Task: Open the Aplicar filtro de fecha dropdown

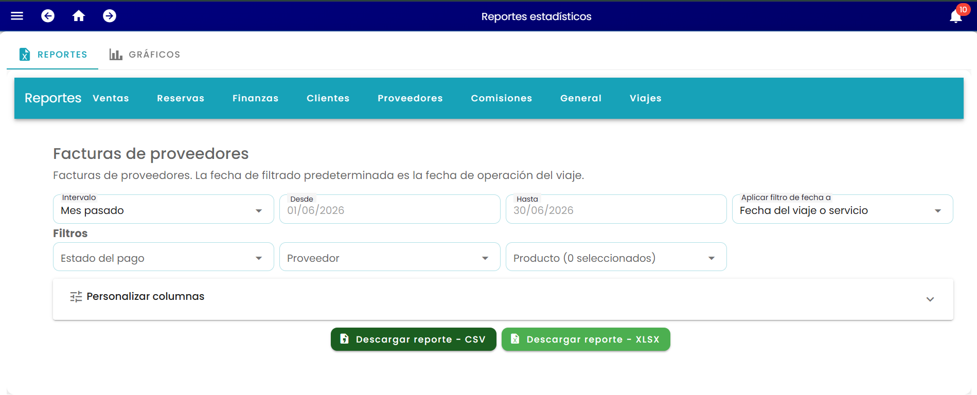Action: (843, 209)
